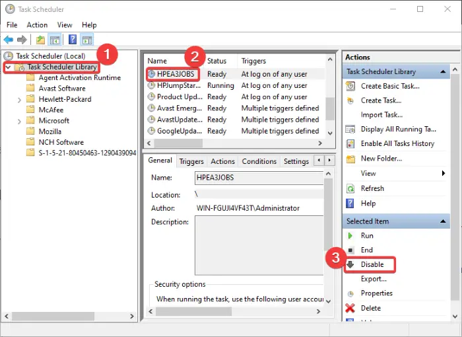Click the black End square icon
Image resolution: width=462 pixels, height=337 pixels.
tap(350, 250)
